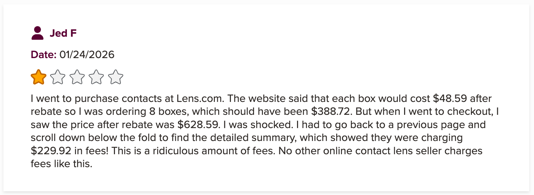534x195 pixels.
Task: Click the review date 01/24/2026
Action: pyautogui.click(x=87, y=55)
